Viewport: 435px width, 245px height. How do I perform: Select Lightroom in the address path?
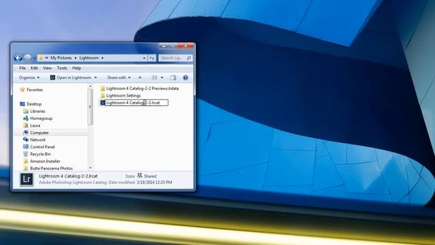click(x=89, y=58)
